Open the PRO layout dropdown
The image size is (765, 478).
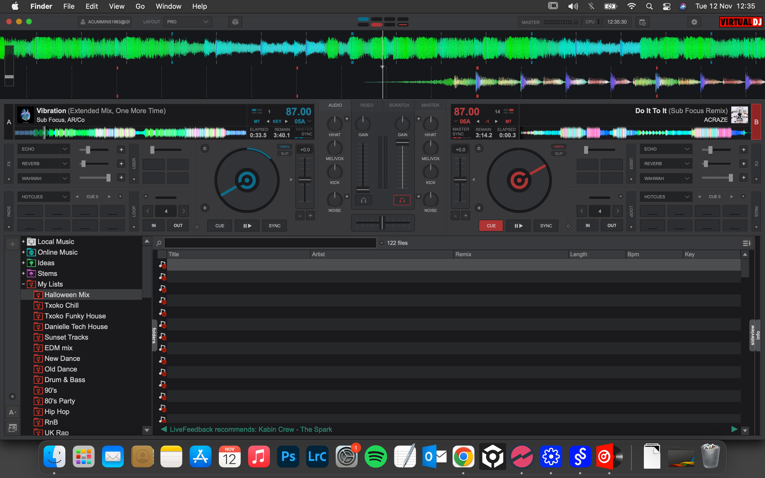188,22
